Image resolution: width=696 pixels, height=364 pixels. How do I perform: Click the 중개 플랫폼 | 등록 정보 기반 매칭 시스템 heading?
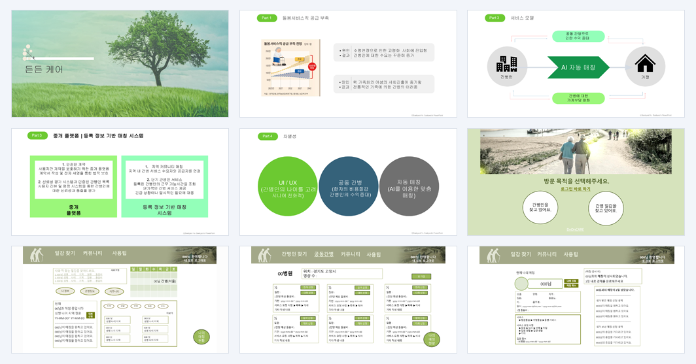point(98,136)
